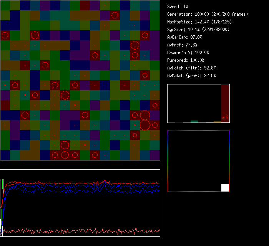Image resolution: width=269 pixels, height=246 pixels.
Task: Select the Purebred percentage
Action: 186,60
